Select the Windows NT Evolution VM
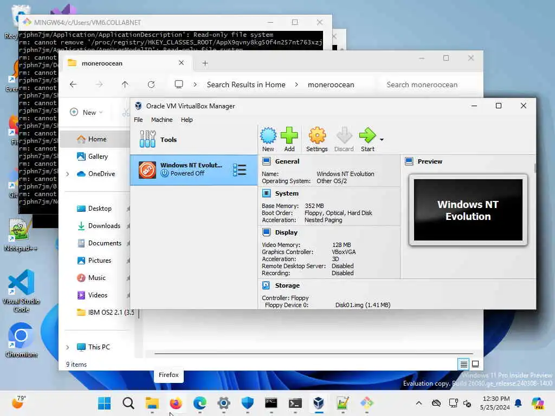The height and width of the screenshot is (416, 555). point(193,170)
